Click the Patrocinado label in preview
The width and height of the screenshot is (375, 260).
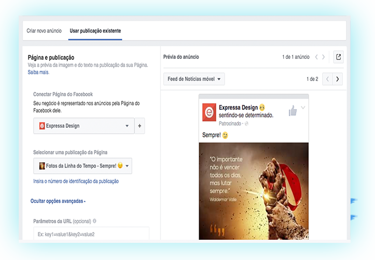point(230,124)
